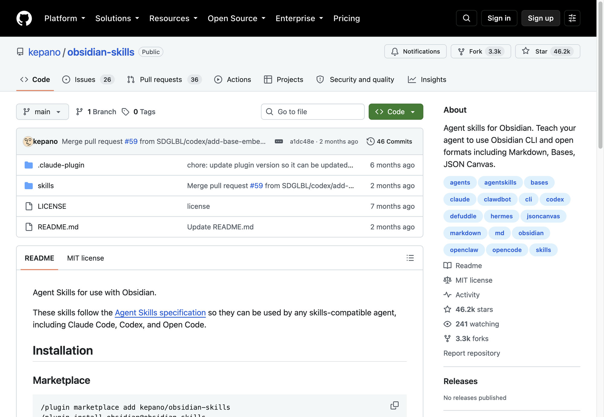Viewport: 604px width, 417px height.
Task: Select the Code repository tab
Action: [35, 80]
